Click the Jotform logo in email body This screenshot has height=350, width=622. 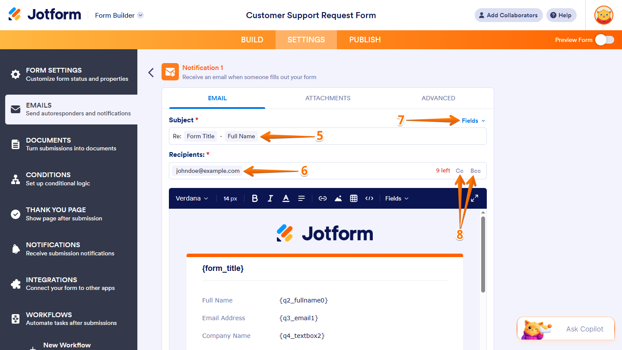coord(324,233)
